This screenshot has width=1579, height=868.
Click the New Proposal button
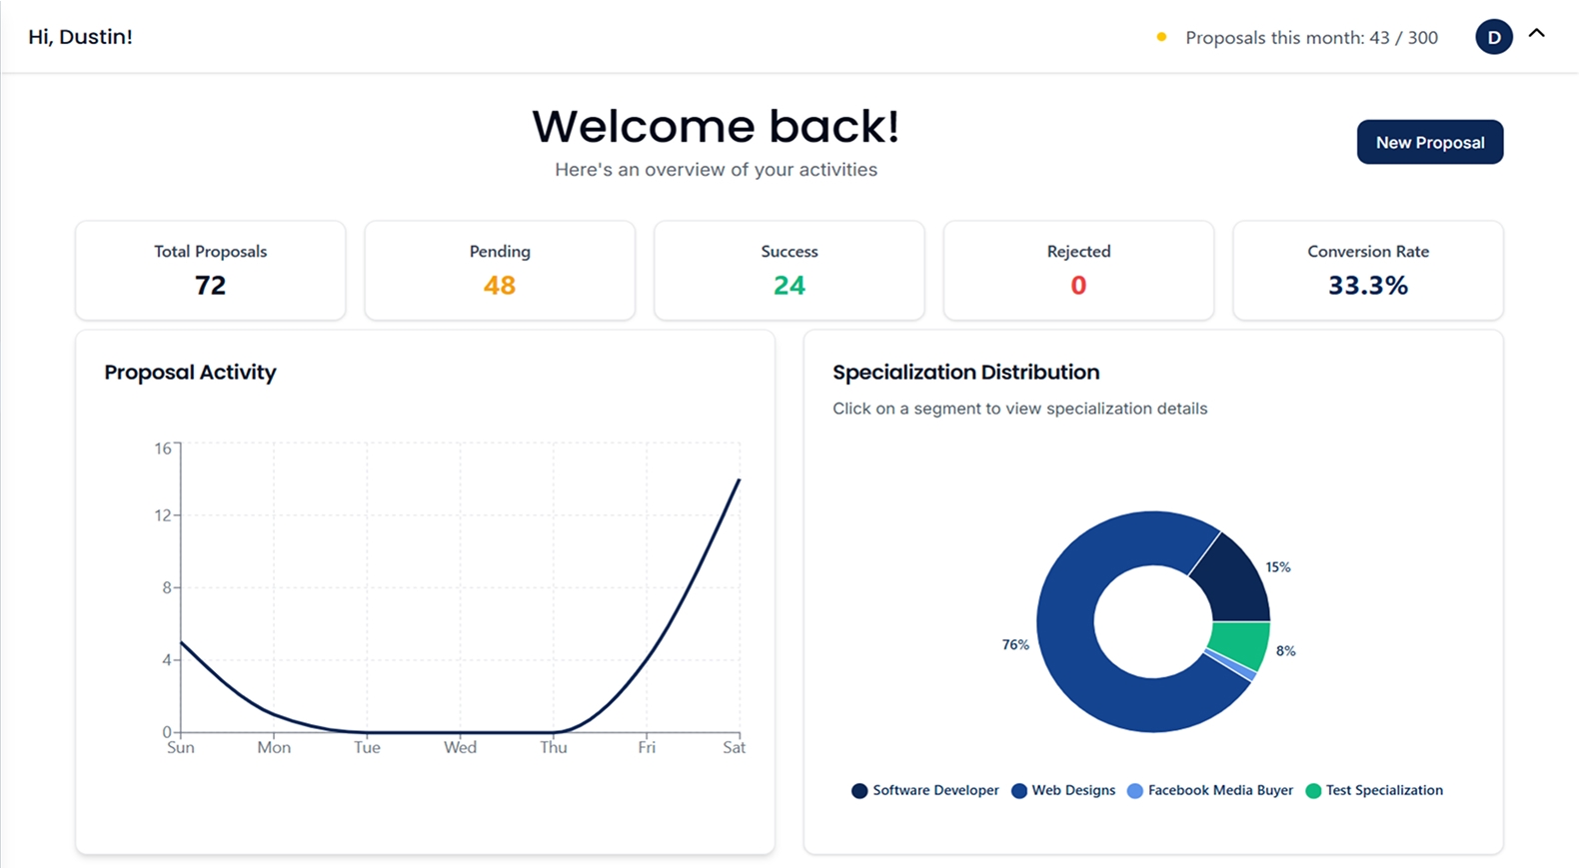(1429, 142)
